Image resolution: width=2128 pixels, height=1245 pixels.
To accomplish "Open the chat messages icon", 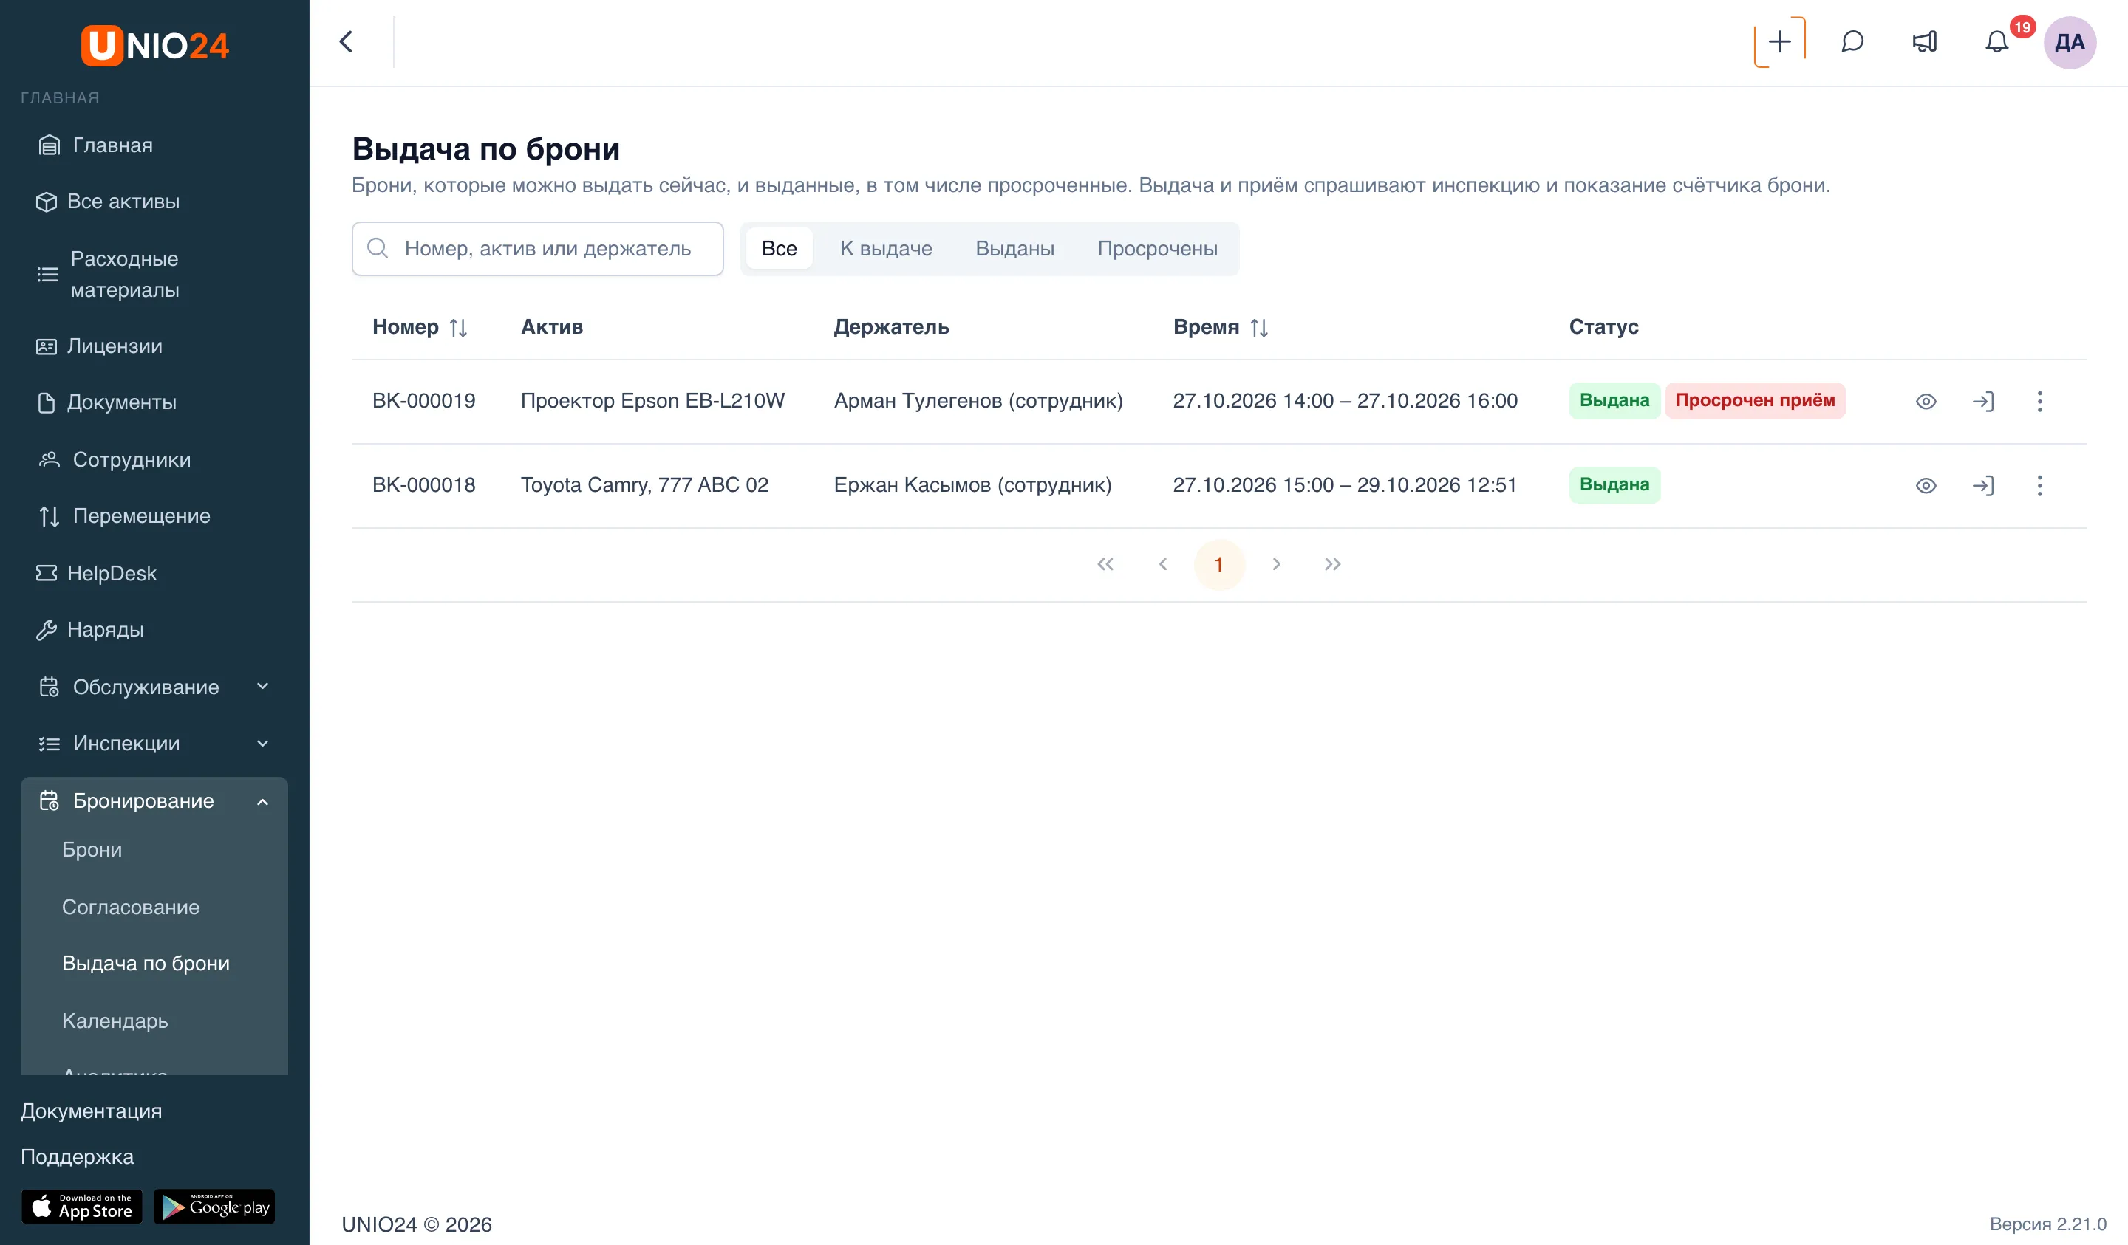I will pyautogui.click(x=1852, y=42).
